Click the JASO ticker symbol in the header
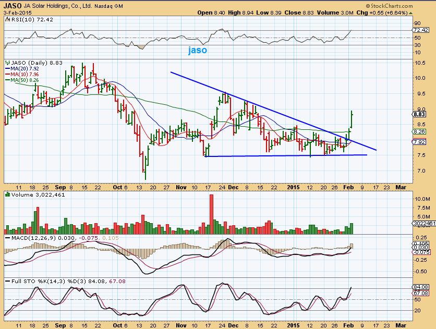This screenshot has height=329, width=436. [13, 6]
